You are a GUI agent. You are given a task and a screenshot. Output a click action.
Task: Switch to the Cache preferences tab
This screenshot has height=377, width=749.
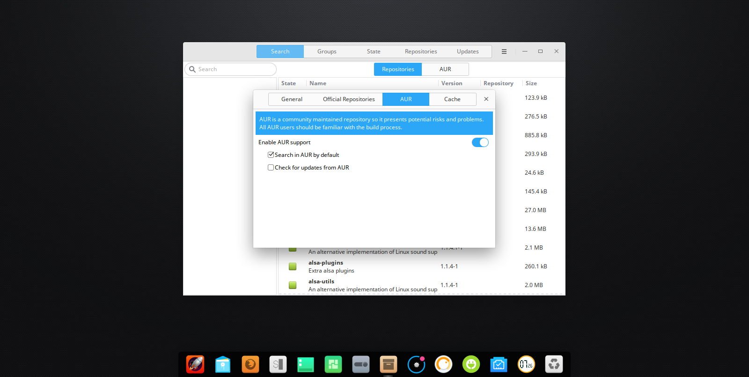coord(452,99)
